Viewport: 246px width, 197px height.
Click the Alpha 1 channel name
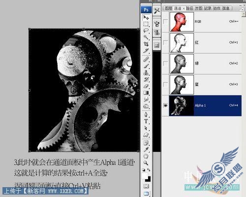click(200, 105)
